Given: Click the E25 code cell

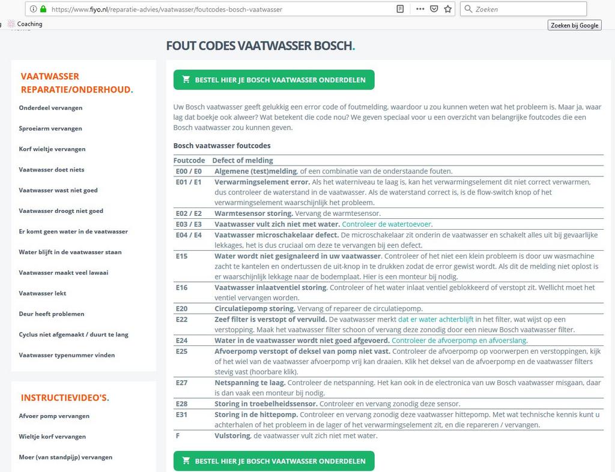Looking at the screenshot, I should point(181,351).
